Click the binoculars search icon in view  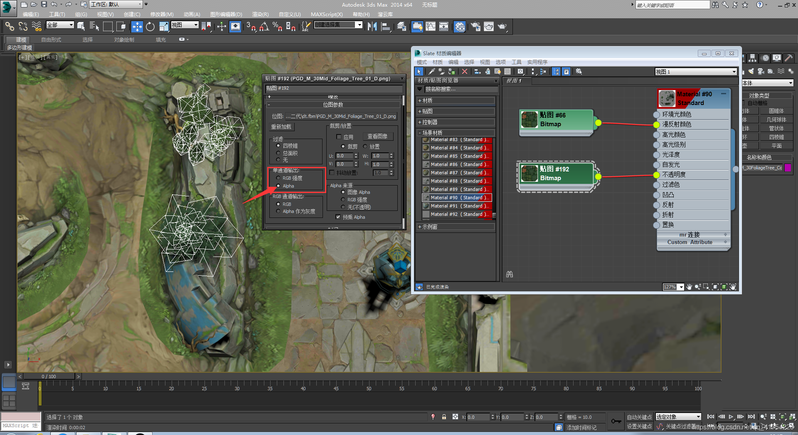[x=510, y=274]
